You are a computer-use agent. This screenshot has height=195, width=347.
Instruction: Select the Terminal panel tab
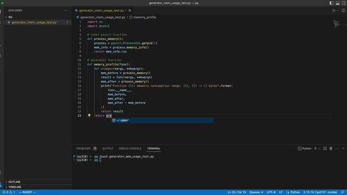coord(153,148)
